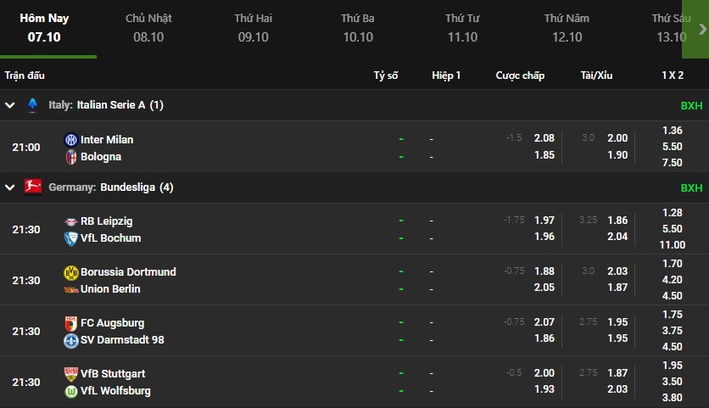Open the Thứ Năm 12.10 date tab

point(567,27)
